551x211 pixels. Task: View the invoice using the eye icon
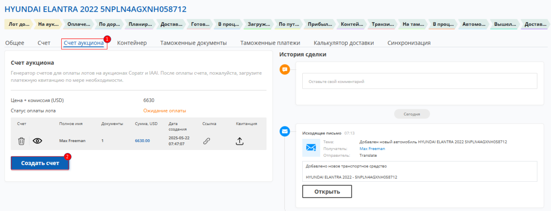37,141
